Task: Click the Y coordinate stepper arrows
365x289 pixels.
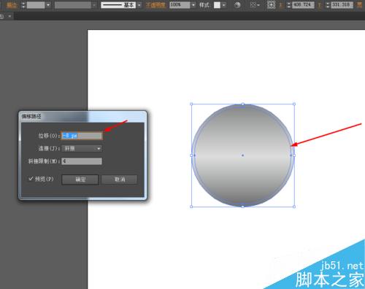Action: pos(328,5)
